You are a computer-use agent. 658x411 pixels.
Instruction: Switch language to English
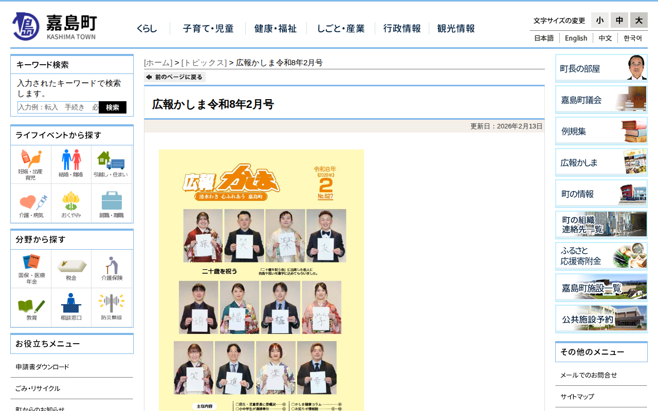576,38
